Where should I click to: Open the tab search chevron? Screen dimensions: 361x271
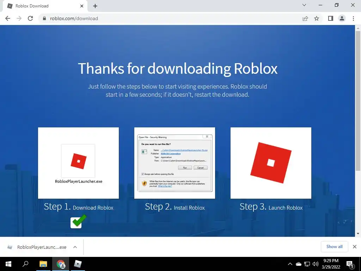pyautogui.click(x=304, y=5)
